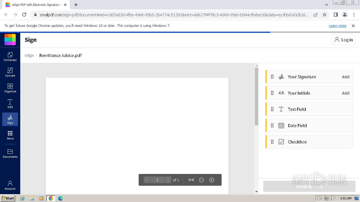This screenshot has height=202, width=360.
Task: Go to previous page arrow
Action: click(x=147, y=180)
